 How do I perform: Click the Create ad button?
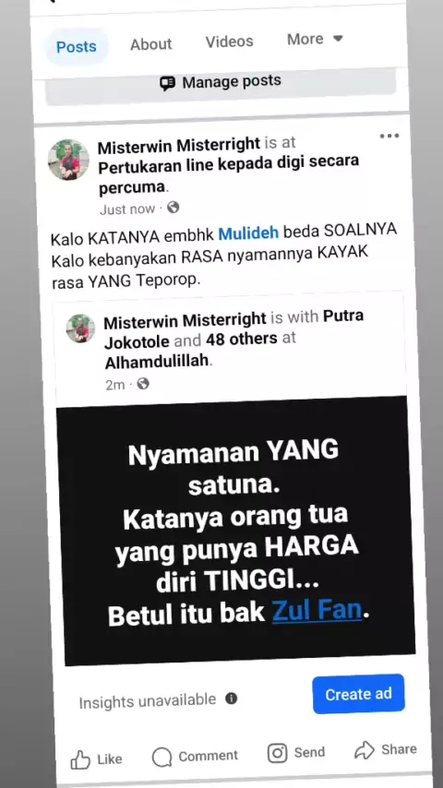coord(358,694)
